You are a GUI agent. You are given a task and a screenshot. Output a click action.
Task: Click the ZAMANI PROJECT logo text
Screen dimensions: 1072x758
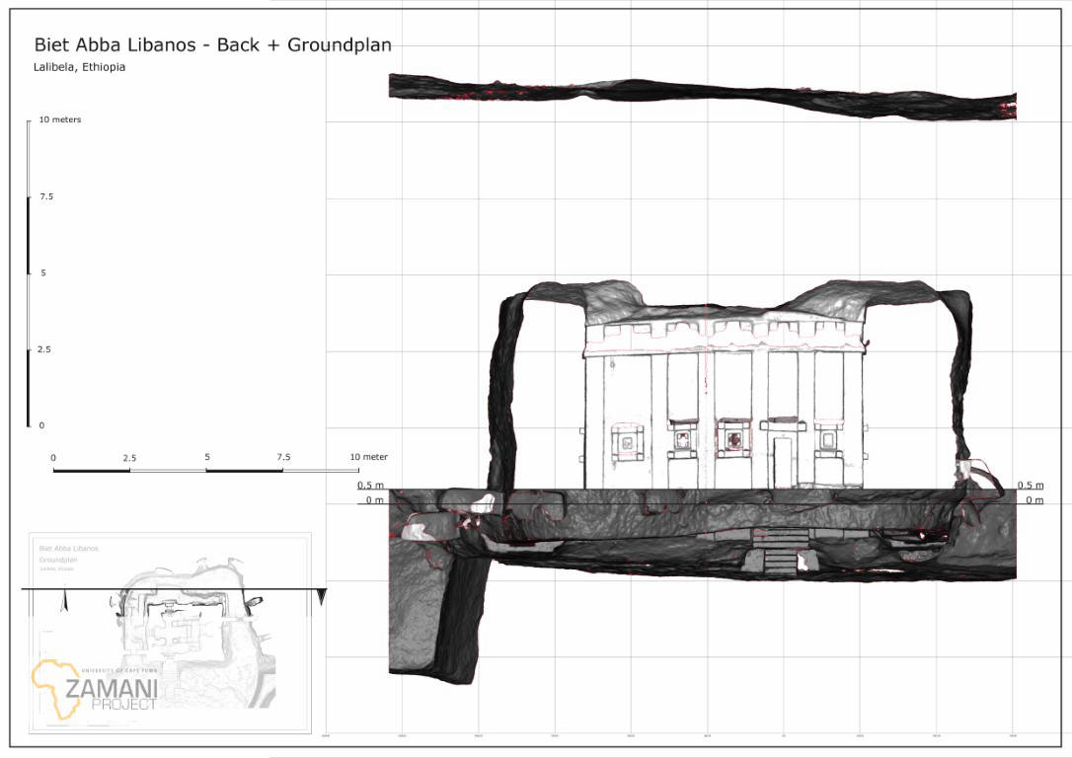[x=109, y=692]
